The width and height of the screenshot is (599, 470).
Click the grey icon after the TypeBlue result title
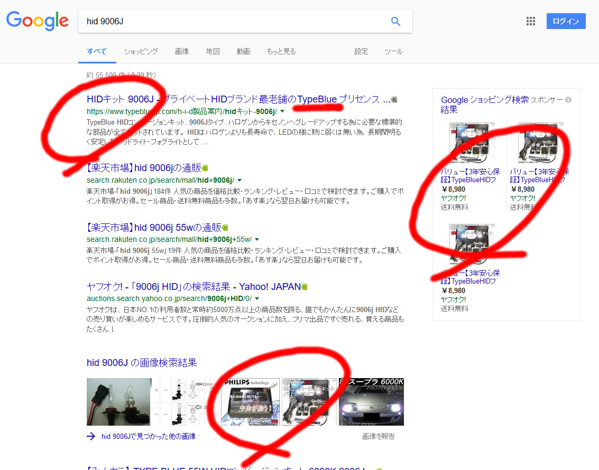click(394, 99)
